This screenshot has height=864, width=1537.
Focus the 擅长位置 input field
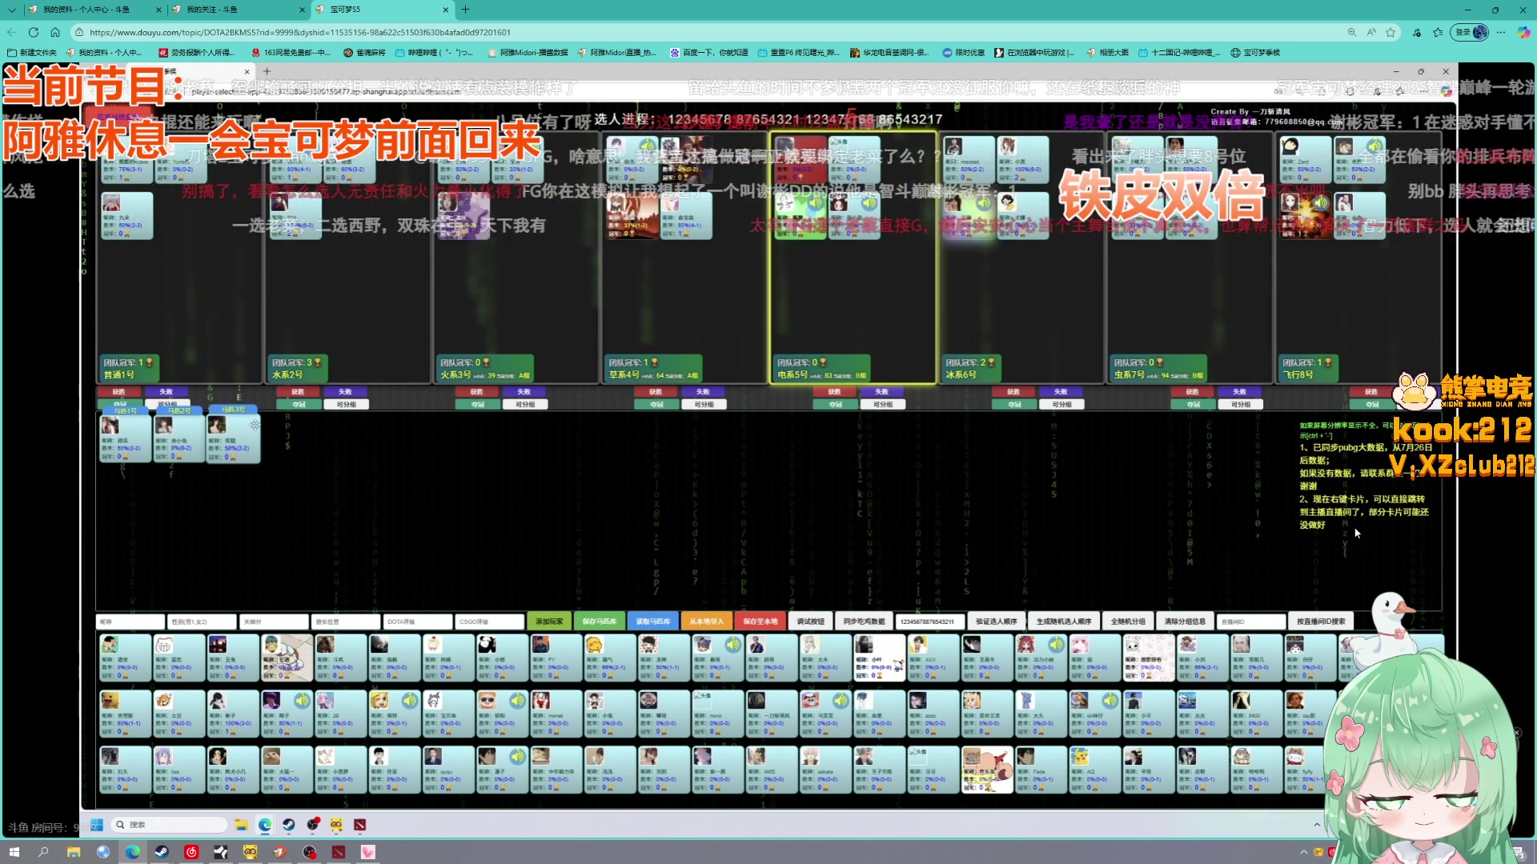[x=346, y=622]
